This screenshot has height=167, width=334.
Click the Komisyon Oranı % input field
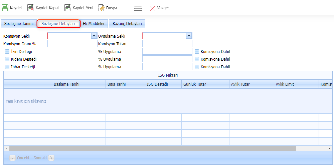(72, 44)
